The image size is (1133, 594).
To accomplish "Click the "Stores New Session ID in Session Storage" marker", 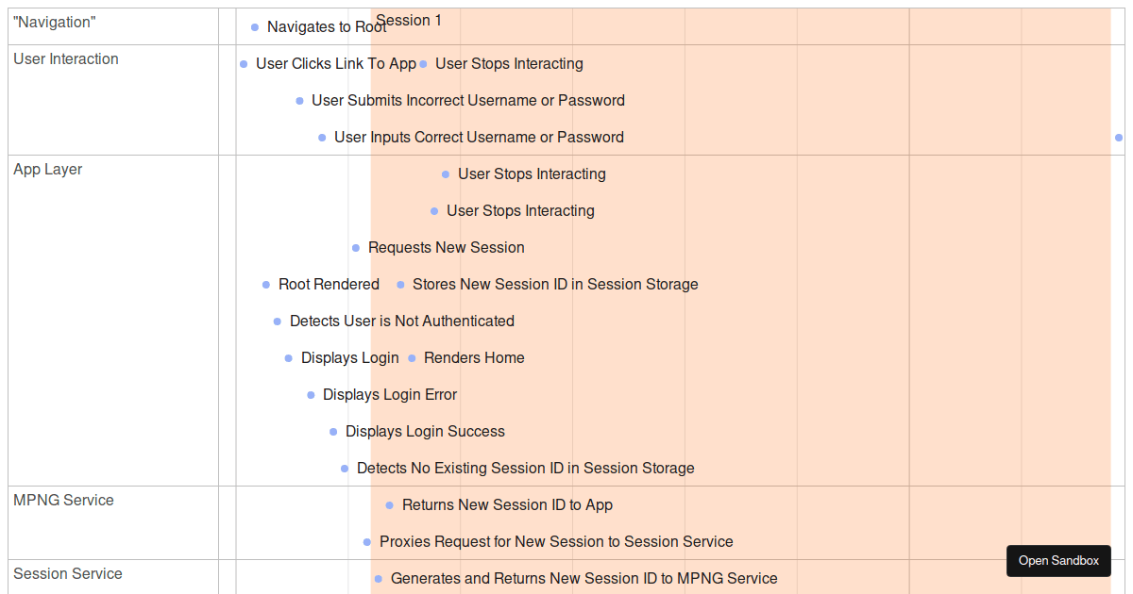I will click(399, 284).
